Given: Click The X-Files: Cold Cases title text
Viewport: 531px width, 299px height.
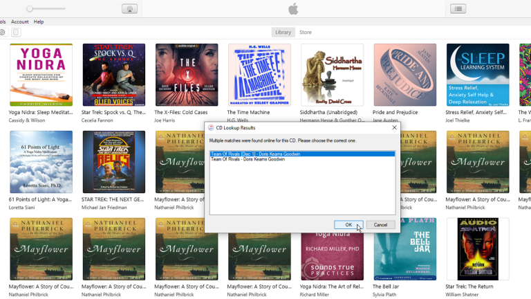Looking at the screenshot, I should click(181, 112).
